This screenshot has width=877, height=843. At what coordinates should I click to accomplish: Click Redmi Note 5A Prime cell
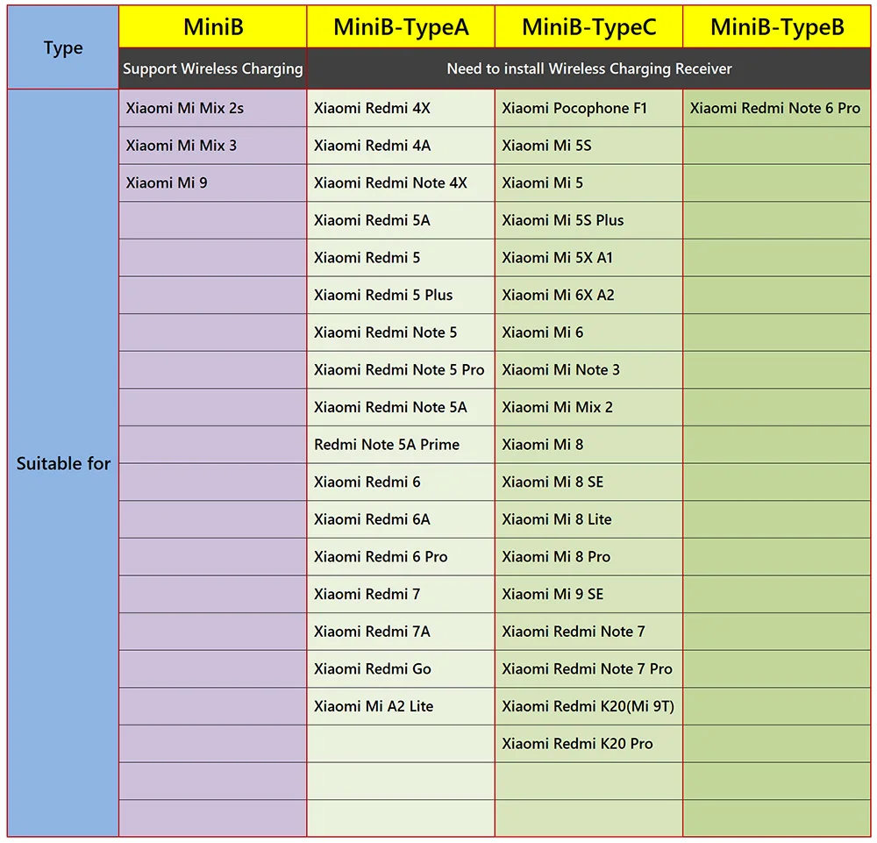click(x=401, y=445)
